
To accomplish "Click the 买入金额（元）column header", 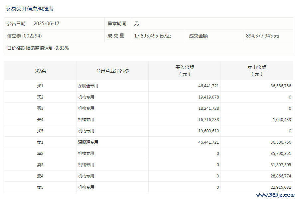I will 185,71.
